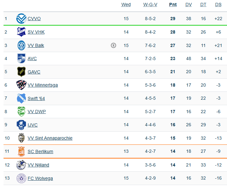Open the FC Wolvega team link

tap(40, 178)
